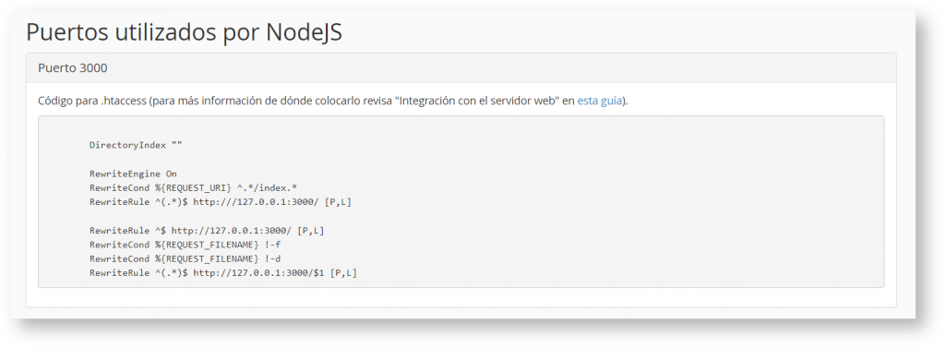945x348 pixels.
Task: Click the "RewriteEngine On" code line
Action: (x=133, y=174)
